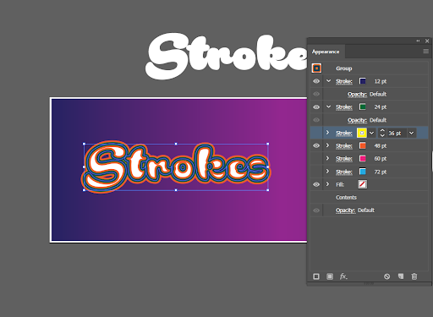
Task: Click Duplicate Selected Item icon
Action: coord(401,276)
